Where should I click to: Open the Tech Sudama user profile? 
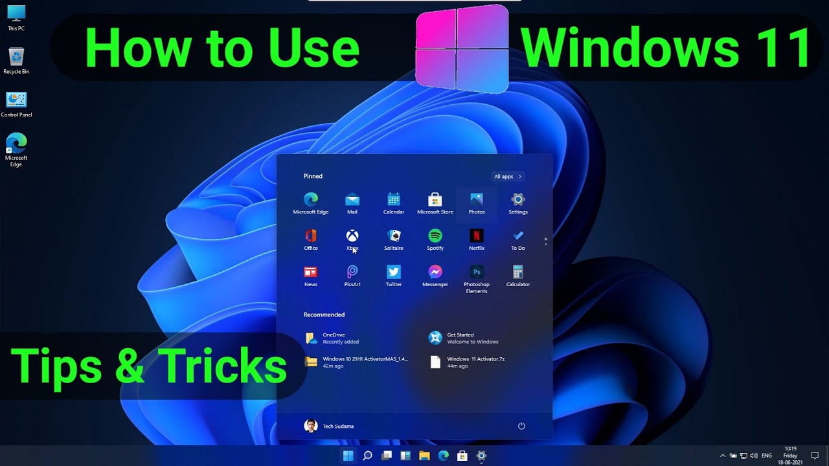tap(329, 426)
